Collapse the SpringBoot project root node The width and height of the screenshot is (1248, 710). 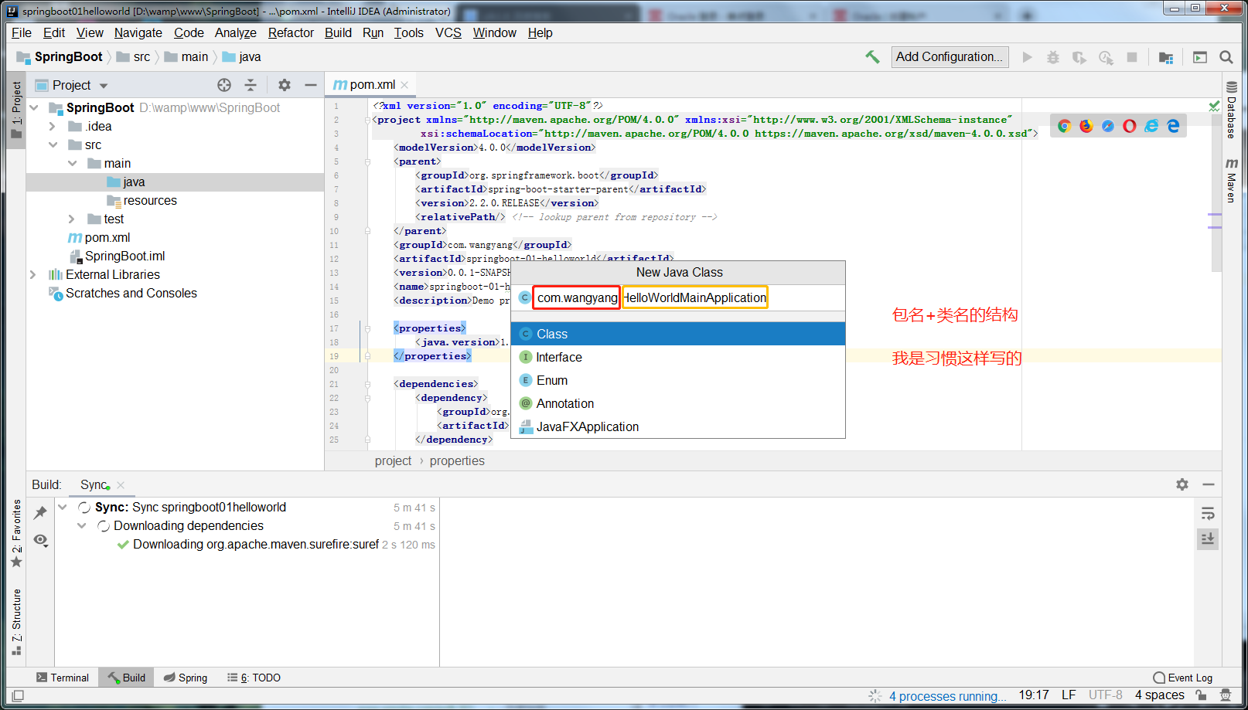click(x=34, y=107)
